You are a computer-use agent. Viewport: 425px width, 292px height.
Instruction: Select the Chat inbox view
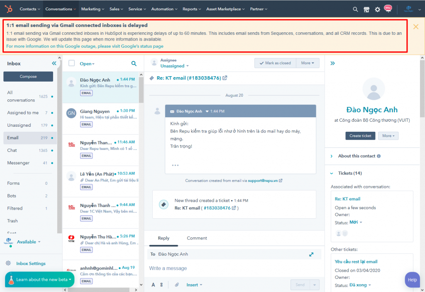point(30,150)
